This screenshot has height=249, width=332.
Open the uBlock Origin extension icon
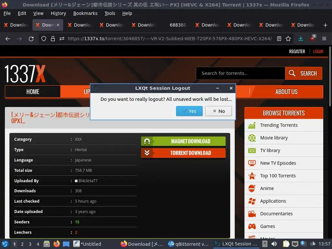coord(313,38)
